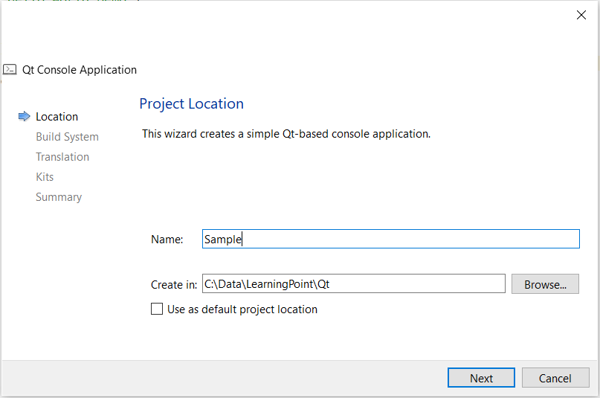Click the 'Use as default project location' label
The width and height of the screenshot is (600, 398).
point(242,309)
